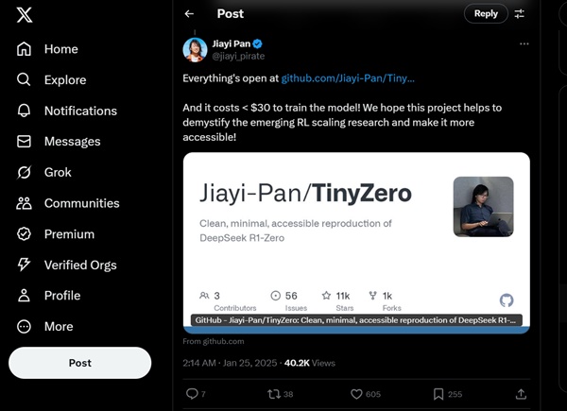Viewport: 567px width, 411px height.
Task: Open the three-dot post options menu
Action: [524, 43]
